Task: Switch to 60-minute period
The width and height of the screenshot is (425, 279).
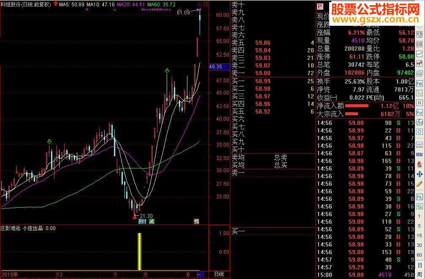Action: [420, 255]
